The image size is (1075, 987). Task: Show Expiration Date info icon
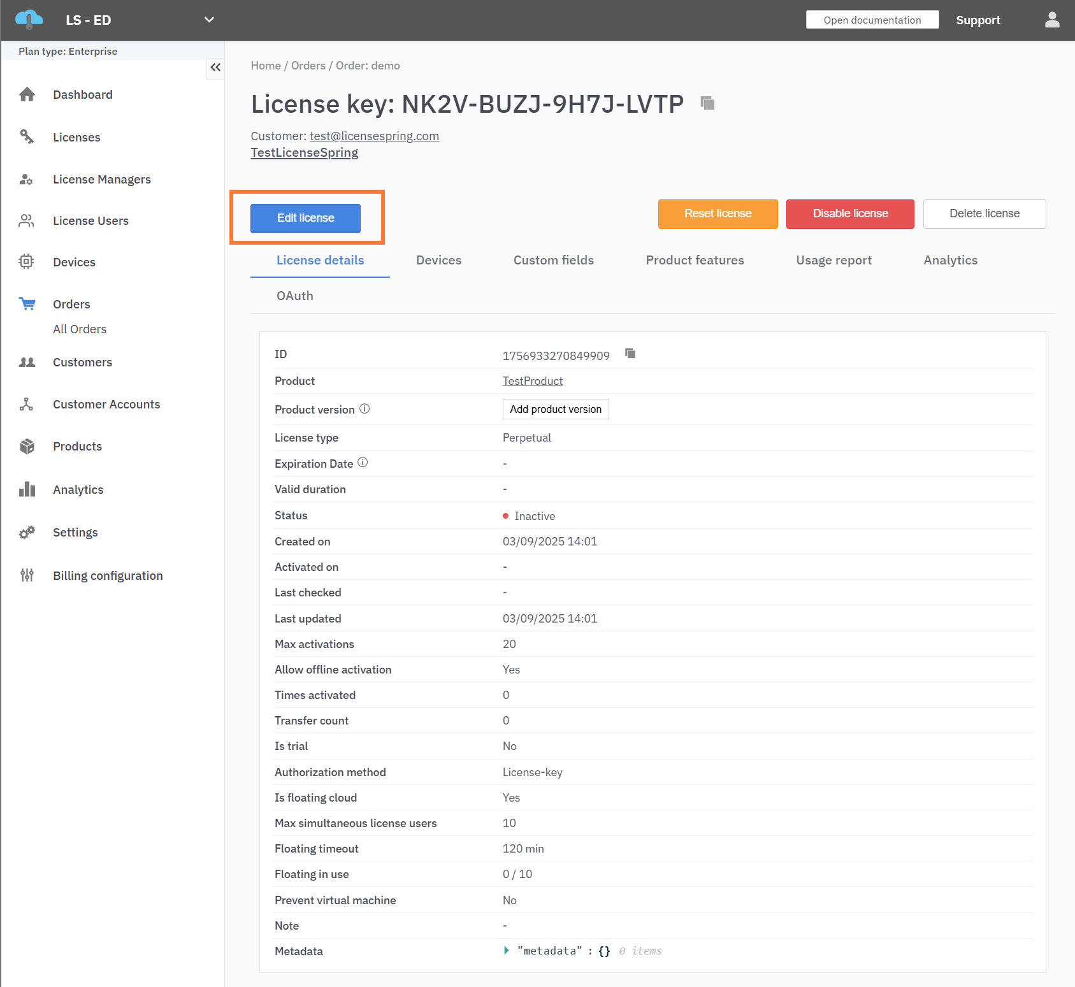click(x=363, y=463)
